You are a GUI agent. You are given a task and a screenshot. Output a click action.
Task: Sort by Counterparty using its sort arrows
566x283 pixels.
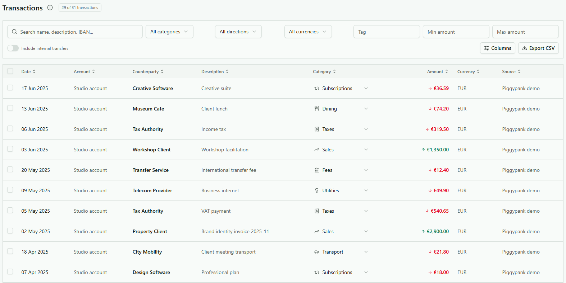(x=162, y=71)
